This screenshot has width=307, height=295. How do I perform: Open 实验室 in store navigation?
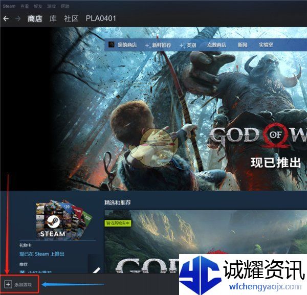(x=266, y=45)
